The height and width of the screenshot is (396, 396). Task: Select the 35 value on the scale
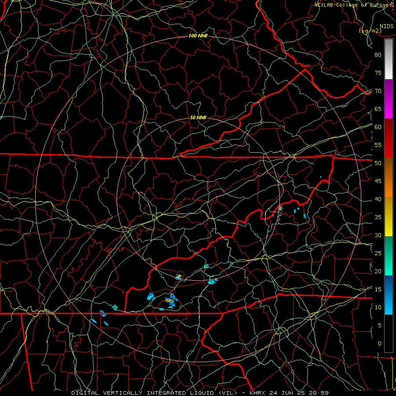[378, 217]
